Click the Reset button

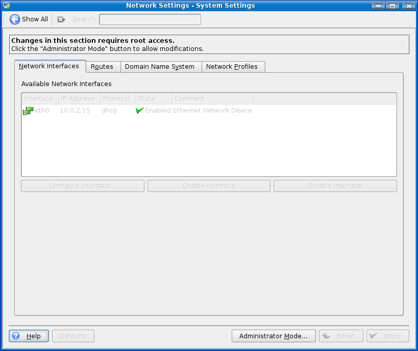(x=340, y=336)
